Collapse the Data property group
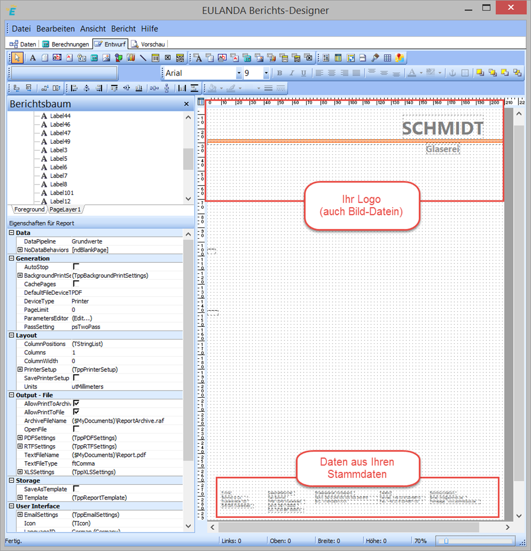This screenshot has width=531, height=551. pyautogui.click(x=12, y=233)
